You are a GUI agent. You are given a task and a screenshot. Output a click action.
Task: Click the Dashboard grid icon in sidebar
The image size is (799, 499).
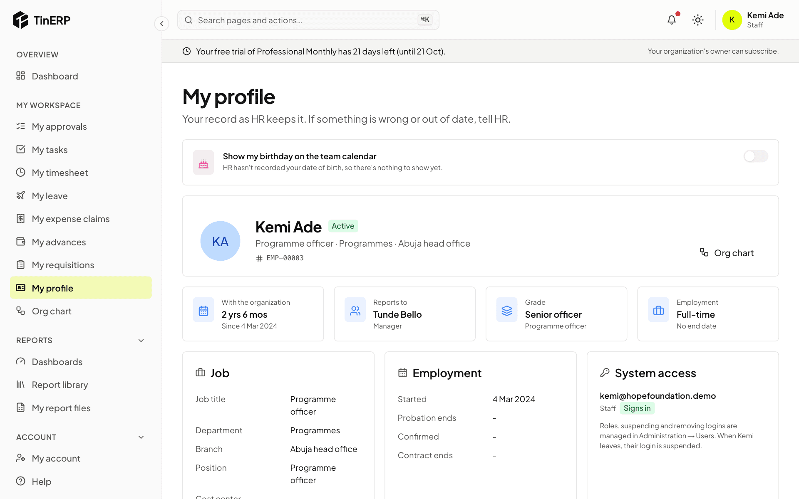click(x=21, y=76)
